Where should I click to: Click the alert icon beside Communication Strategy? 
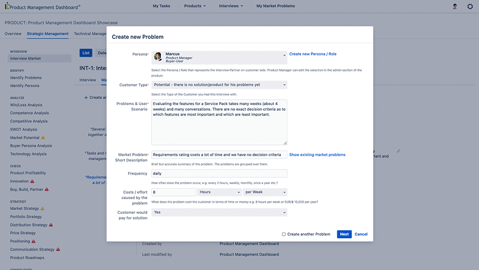pyautogui.click(x=58, y=249)
